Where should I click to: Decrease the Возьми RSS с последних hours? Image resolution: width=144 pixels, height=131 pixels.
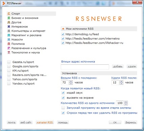click(71, 83)
